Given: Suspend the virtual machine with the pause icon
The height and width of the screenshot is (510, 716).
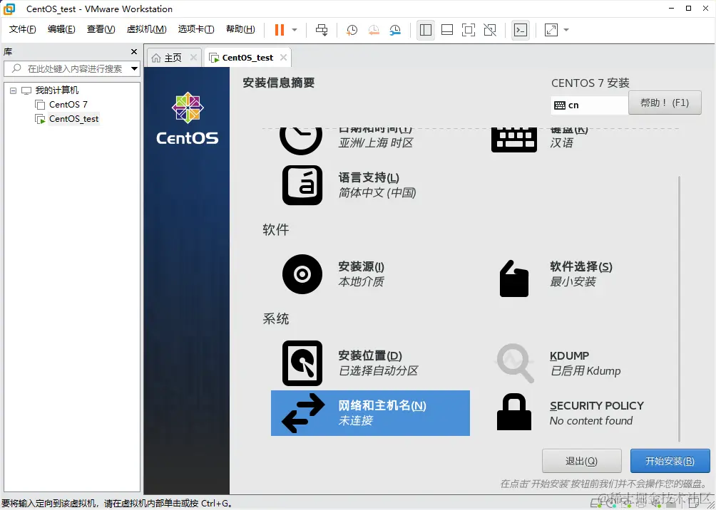Looking at the screenshot, I should (x=278, y=30).
